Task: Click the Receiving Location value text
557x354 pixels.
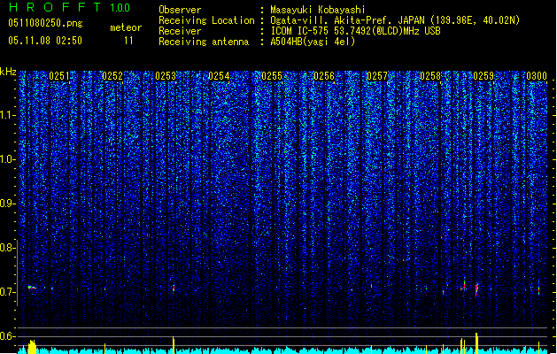Action: pyautogui.click(x=395, y=20)
